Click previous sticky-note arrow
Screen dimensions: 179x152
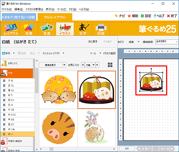point(83,65)
